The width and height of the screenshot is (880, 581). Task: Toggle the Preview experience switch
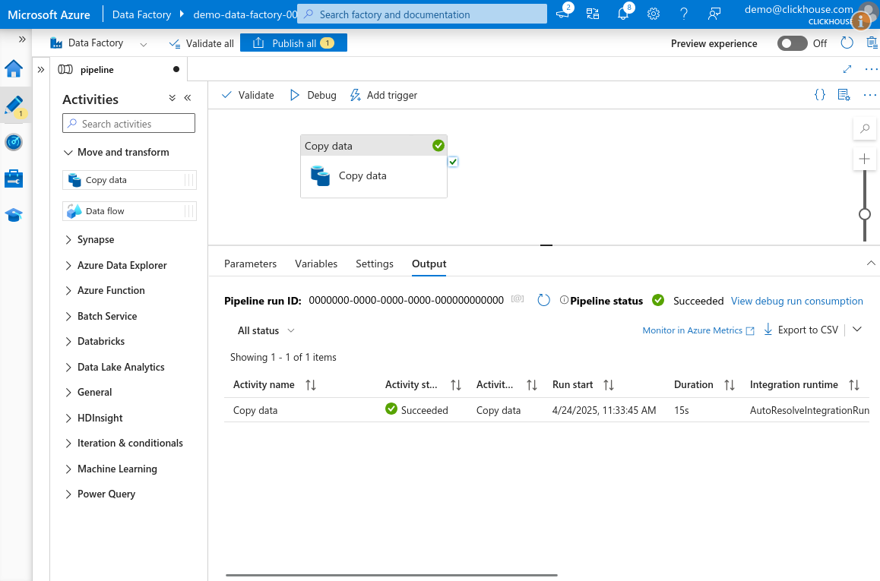tap(792, 43)
